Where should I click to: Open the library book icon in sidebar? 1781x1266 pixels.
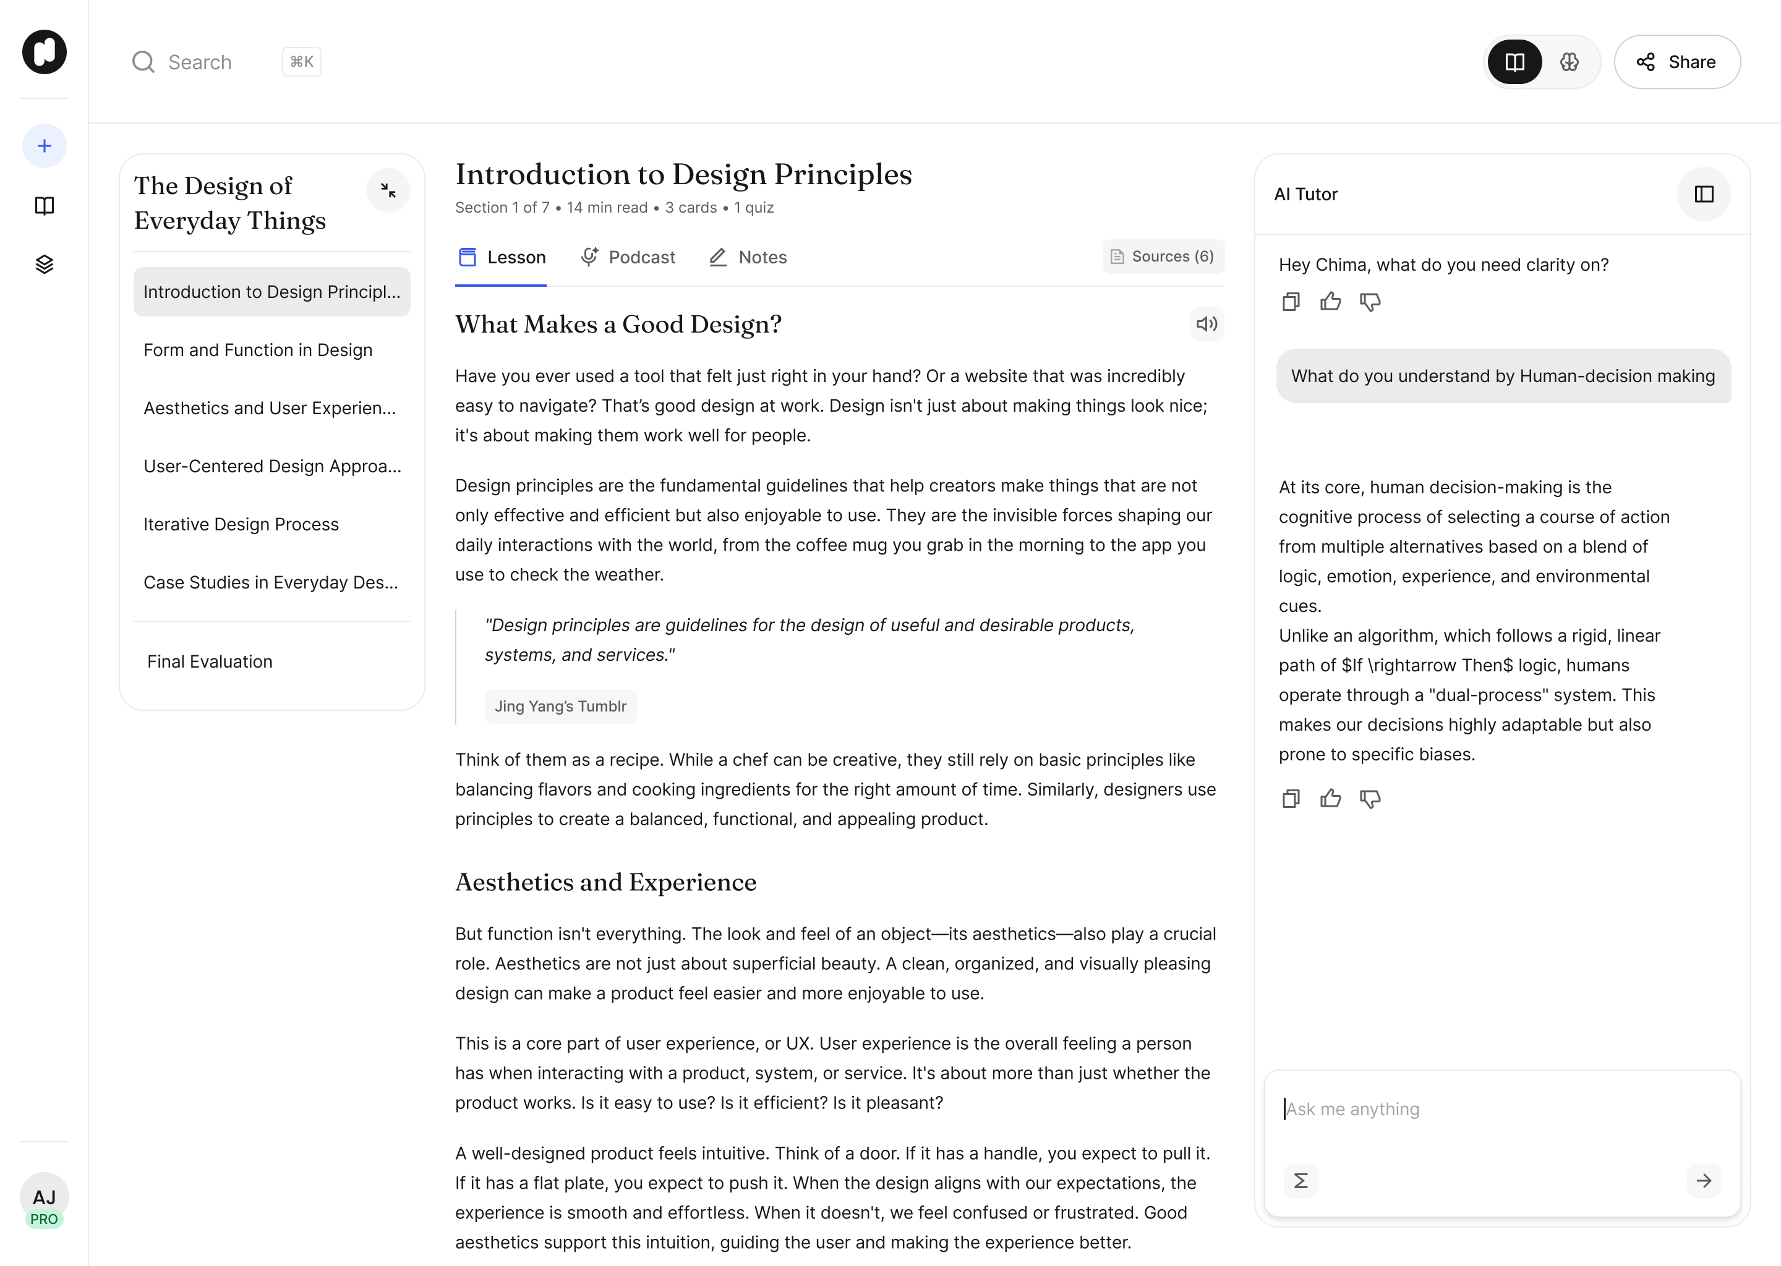coord(45,206)
